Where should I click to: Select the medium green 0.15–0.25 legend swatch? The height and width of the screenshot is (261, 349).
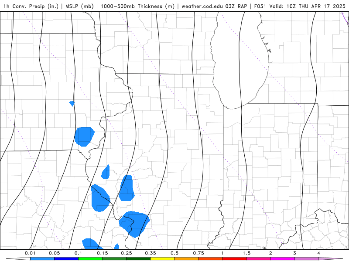114,259
